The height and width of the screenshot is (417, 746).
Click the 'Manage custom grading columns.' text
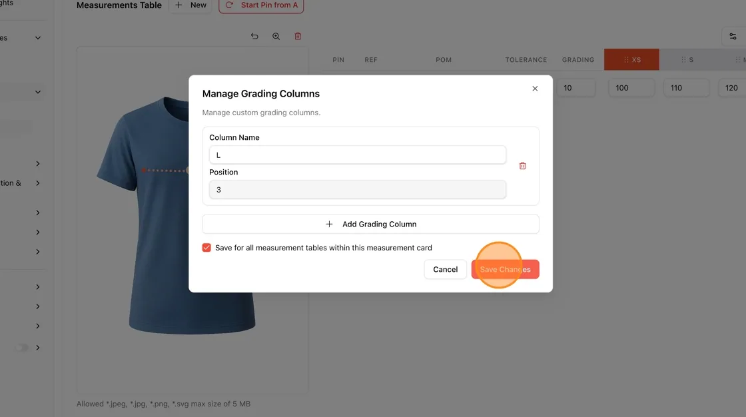pos(261,113)
